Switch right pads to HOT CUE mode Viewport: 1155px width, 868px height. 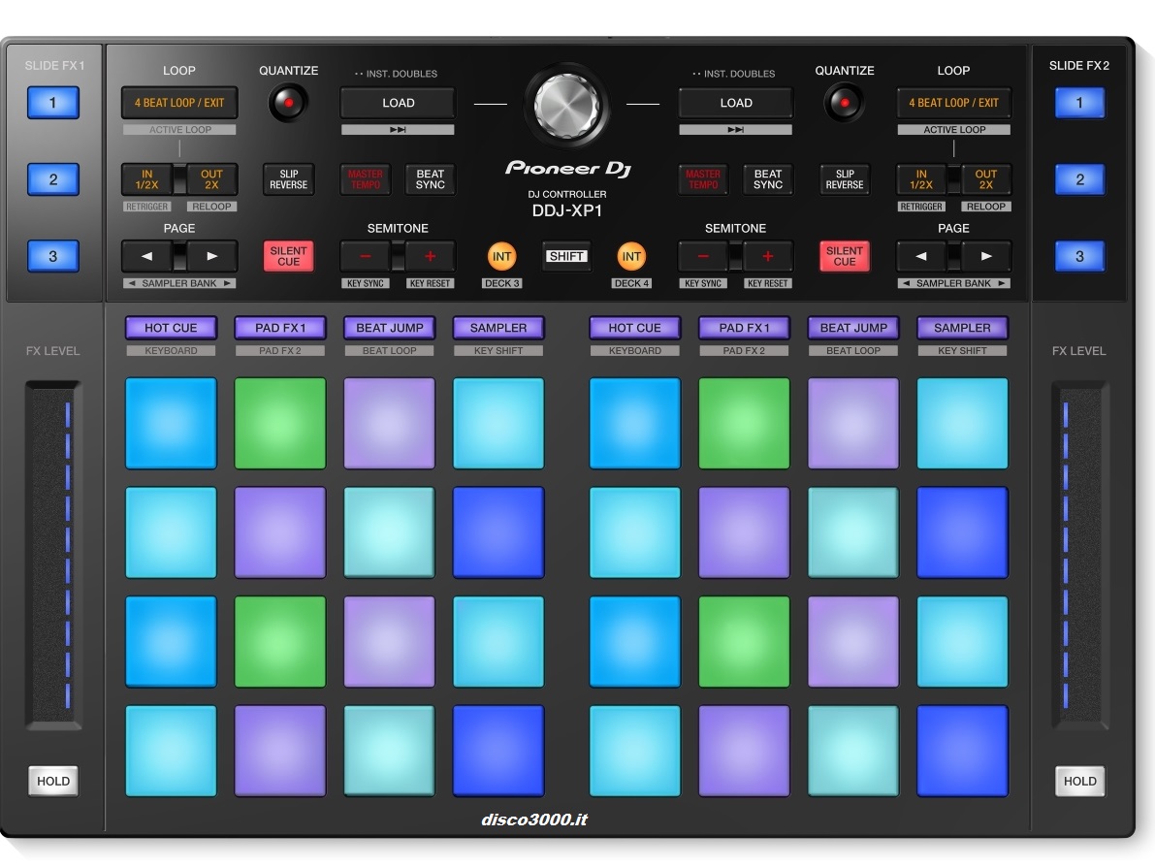[x=635, y=328]
